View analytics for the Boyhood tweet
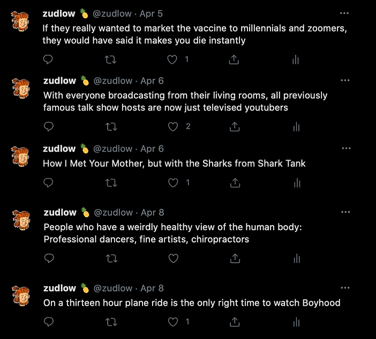This screenshot has height=339, width=376. 296,322
